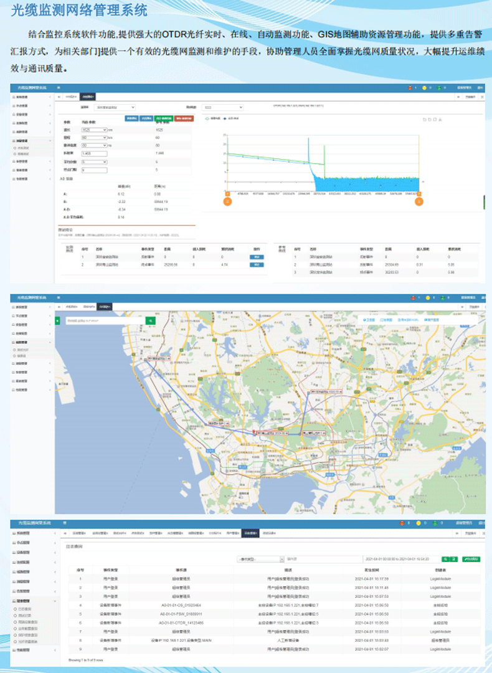Open the port dropdown showing 0222

tap(222, 107)
